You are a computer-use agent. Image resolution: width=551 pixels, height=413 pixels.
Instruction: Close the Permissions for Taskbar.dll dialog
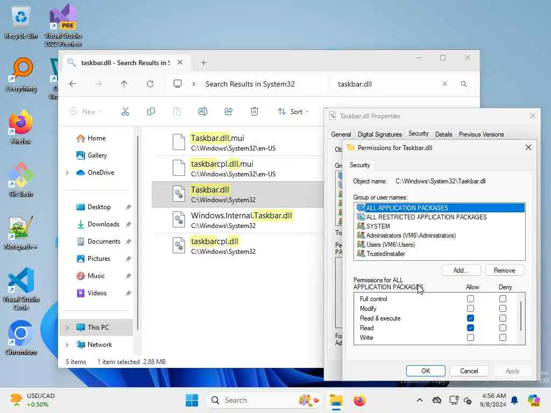pos(528,147)
